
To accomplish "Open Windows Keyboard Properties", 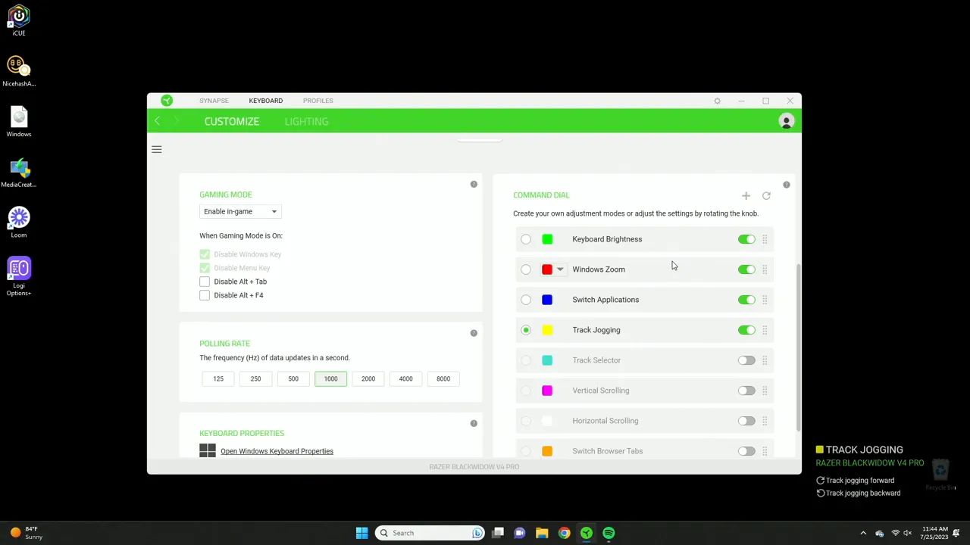I will pos(277,451).
